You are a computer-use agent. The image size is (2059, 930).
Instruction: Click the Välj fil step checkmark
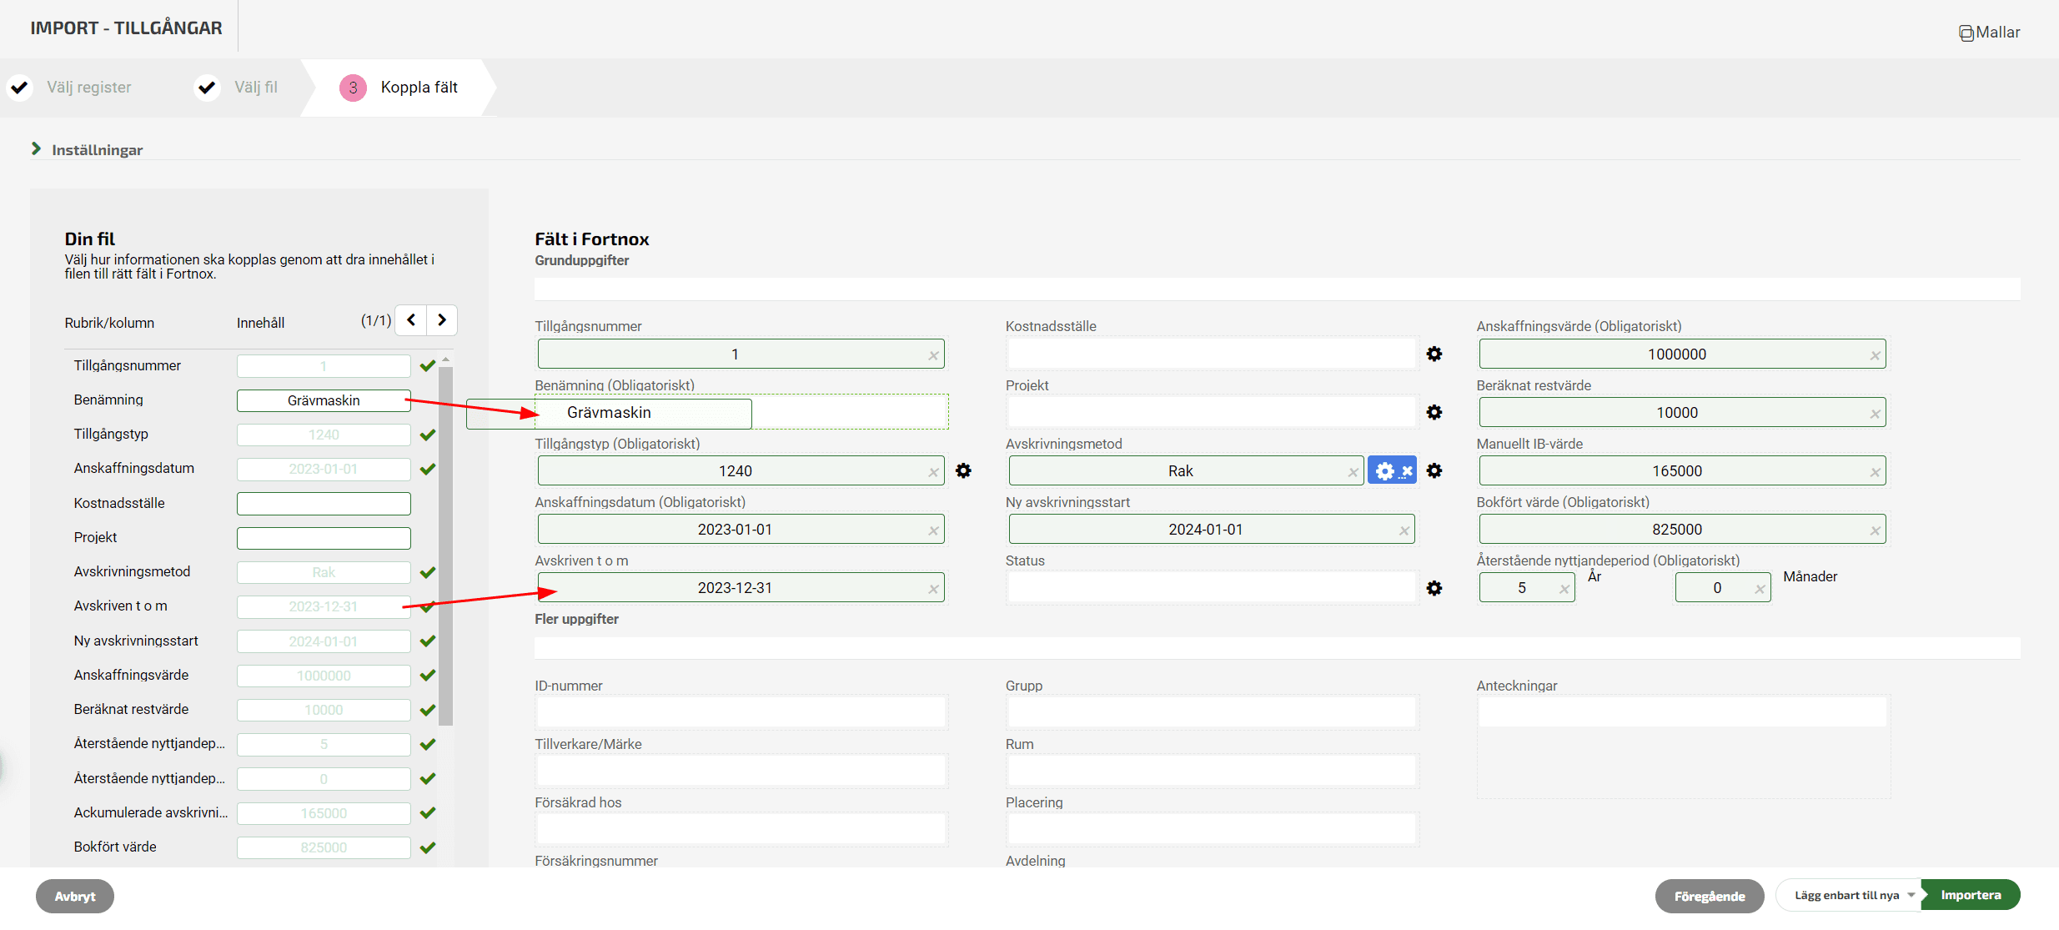(x=207, y=88)
